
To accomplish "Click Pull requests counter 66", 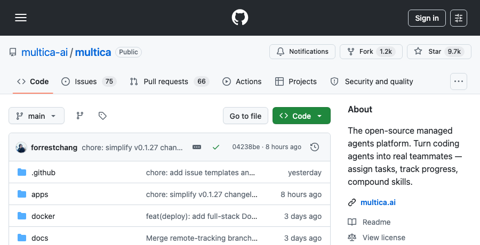I will [202, 81].
